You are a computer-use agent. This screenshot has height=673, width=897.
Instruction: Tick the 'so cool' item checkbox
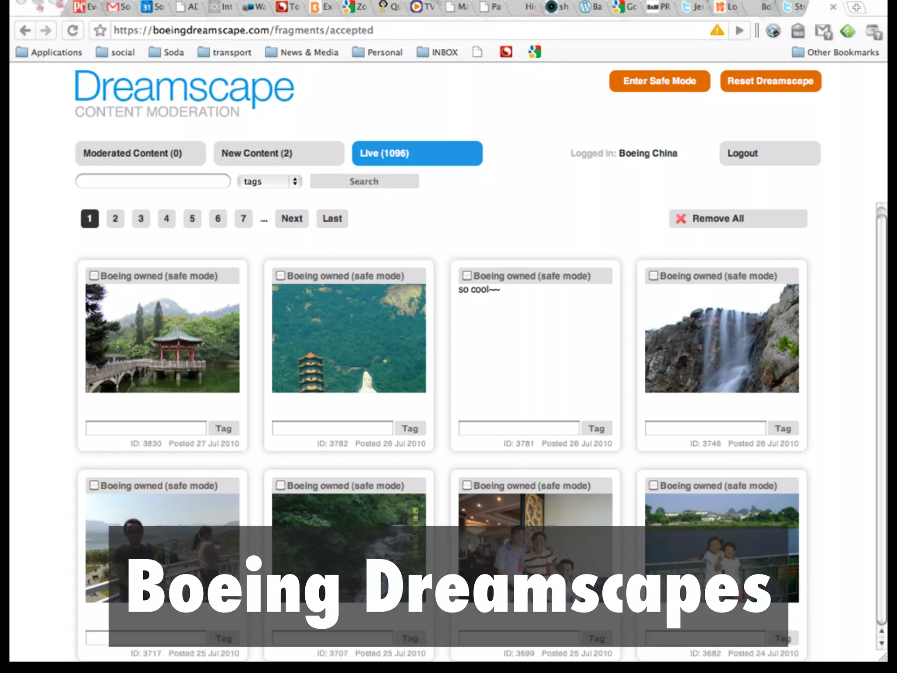coord(467,276)
